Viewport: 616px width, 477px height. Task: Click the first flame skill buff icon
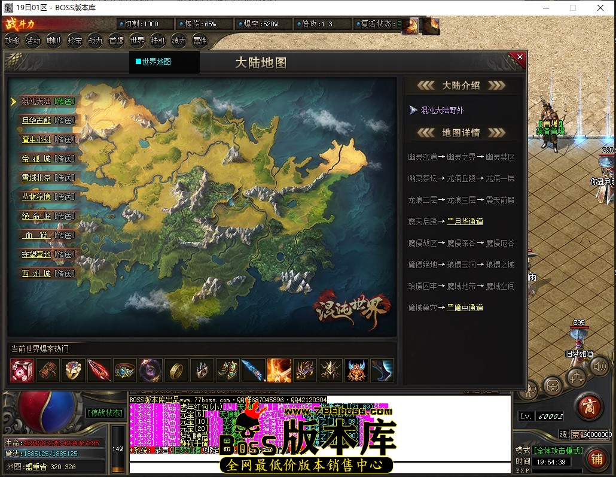410,27
